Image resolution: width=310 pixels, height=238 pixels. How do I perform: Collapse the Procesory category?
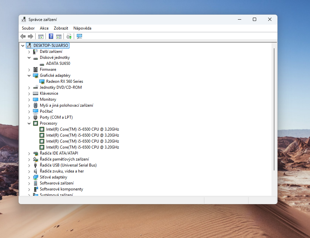29,123
